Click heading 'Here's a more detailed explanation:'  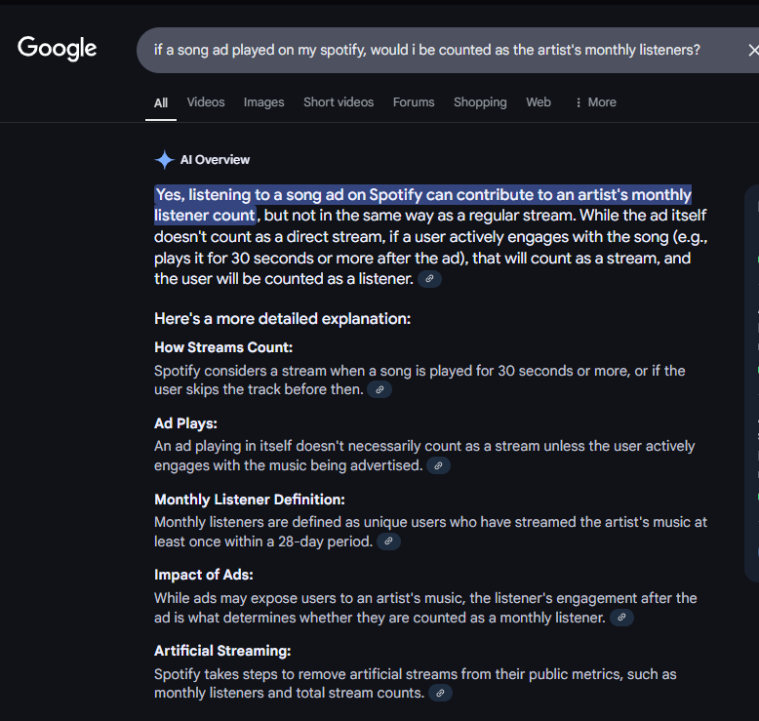pyautogui.click(x=282, y=319)
